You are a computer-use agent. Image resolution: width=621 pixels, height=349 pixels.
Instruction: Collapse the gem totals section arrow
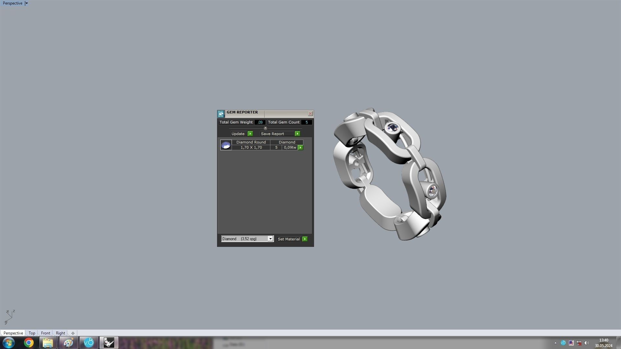266,128
